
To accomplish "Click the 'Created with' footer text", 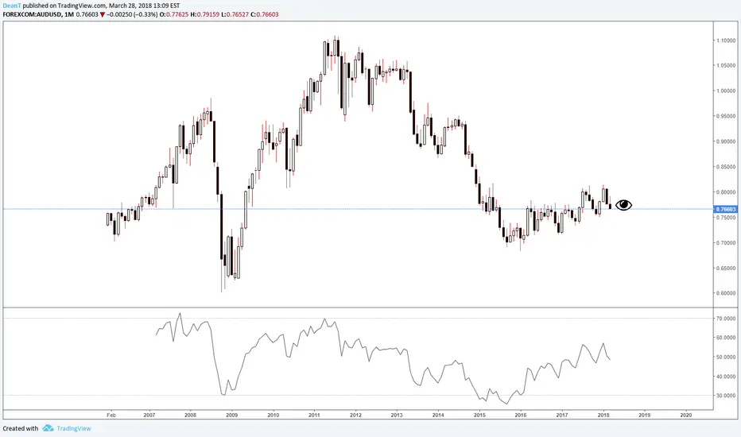I will tap(21, 428).
